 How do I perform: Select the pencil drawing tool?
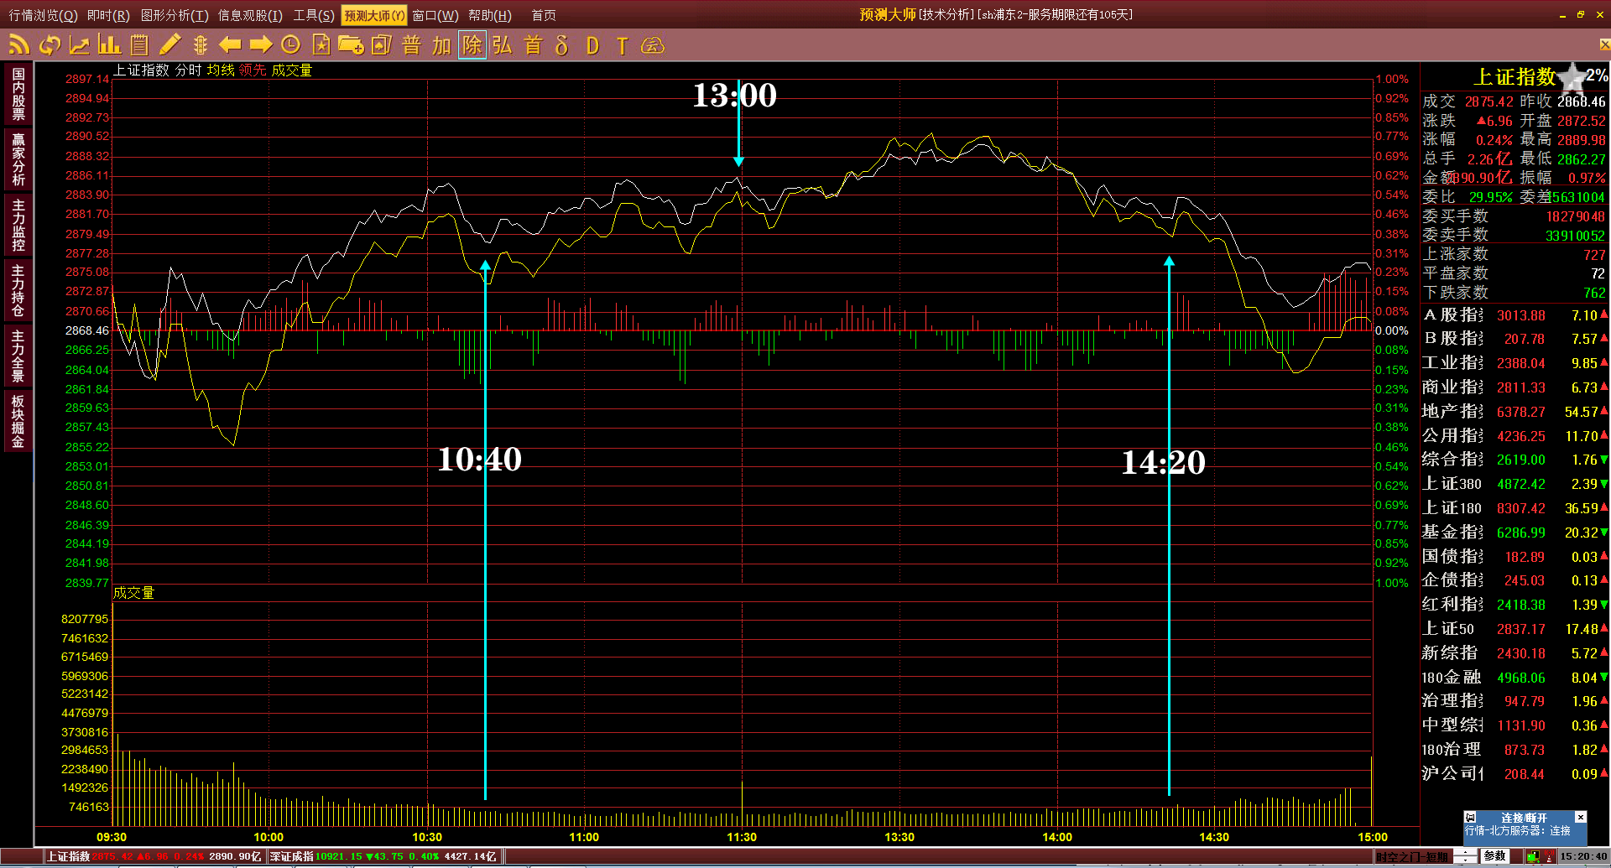(170, 44)
